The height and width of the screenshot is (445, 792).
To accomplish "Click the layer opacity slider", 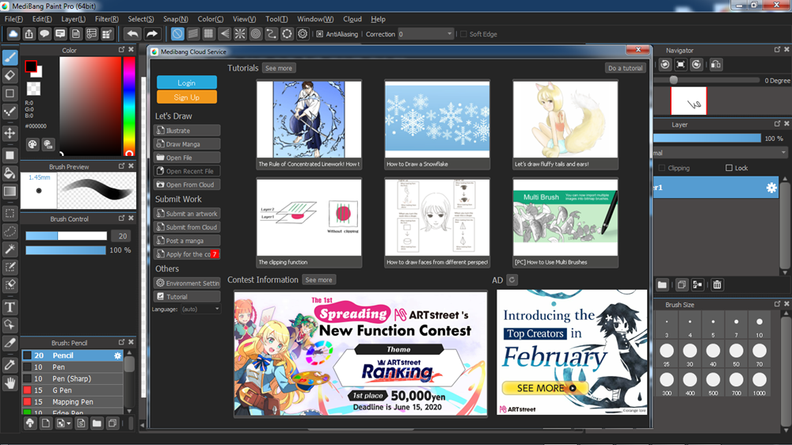I will click(x=706, y=138).
